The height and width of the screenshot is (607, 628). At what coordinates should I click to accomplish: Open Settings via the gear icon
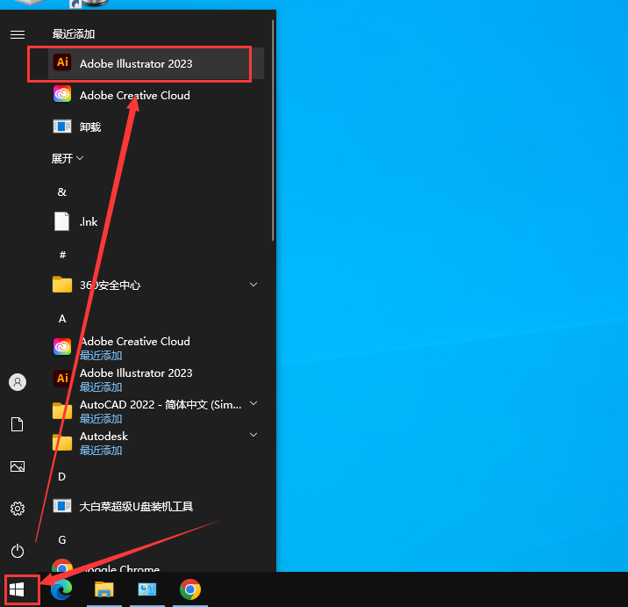[x=18, y=509]
